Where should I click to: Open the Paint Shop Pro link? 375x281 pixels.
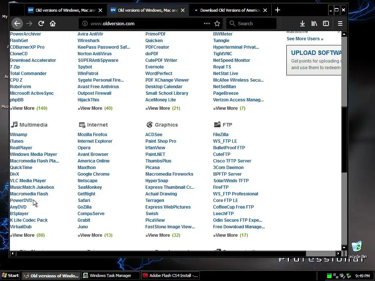(160, 141)
